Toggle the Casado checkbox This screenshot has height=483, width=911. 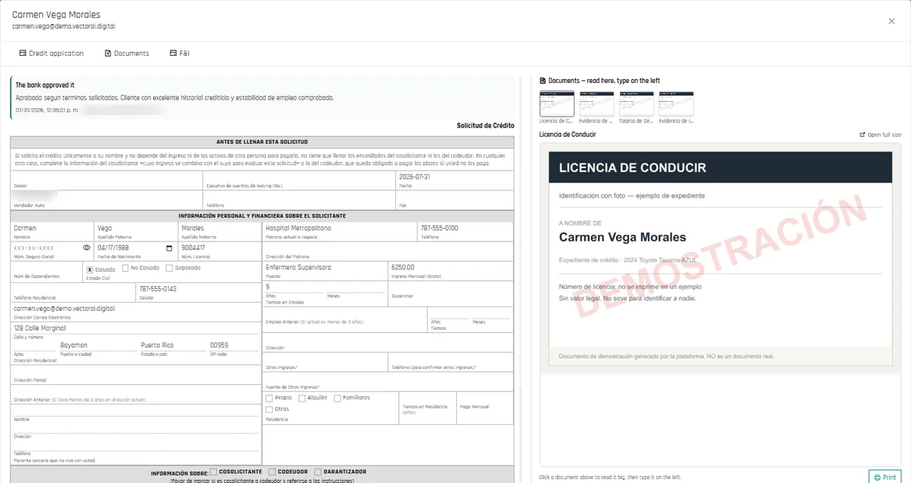(90, 269)
